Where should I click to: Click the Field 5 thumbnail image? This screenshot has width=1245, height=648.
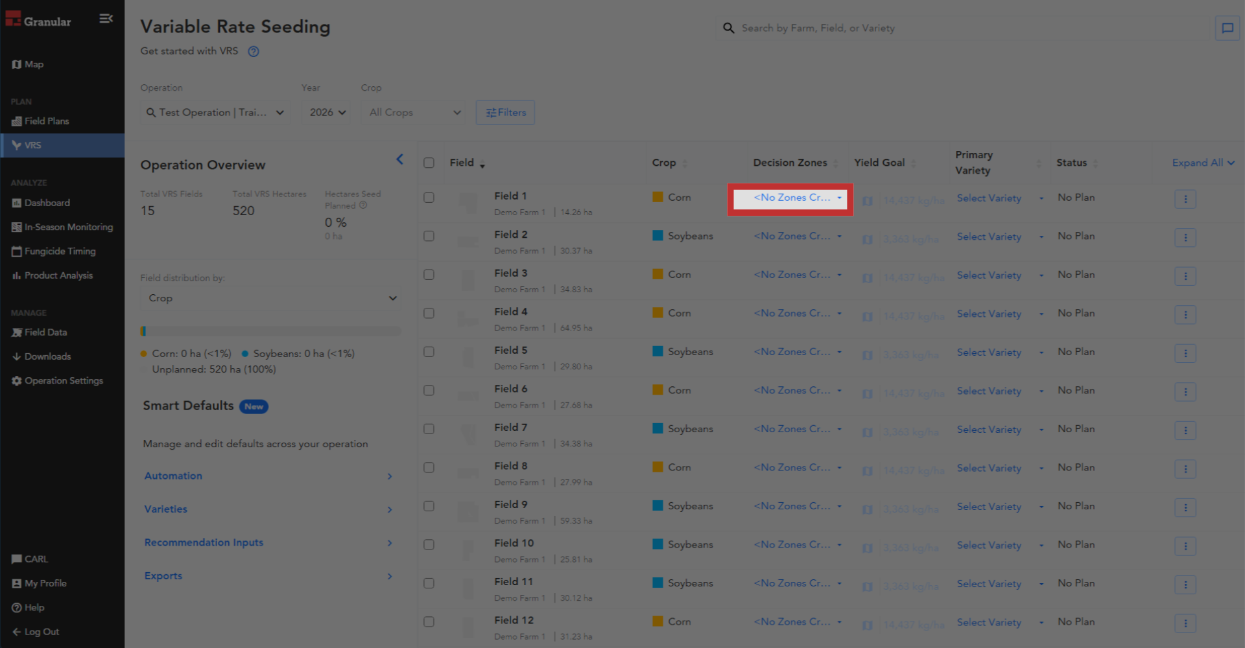pos(468,357)
